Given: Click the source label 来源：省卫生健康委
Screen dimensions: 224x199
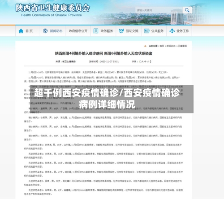Looking at the screenshot, I should tap(65, 62).
